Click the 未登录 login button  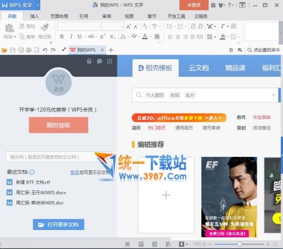point(194,5)
